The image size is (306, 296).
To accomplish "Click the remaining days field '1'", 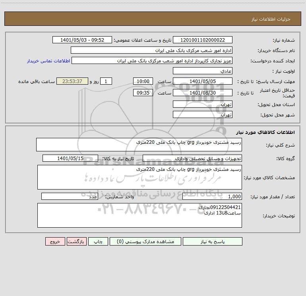I will [106, 81].
